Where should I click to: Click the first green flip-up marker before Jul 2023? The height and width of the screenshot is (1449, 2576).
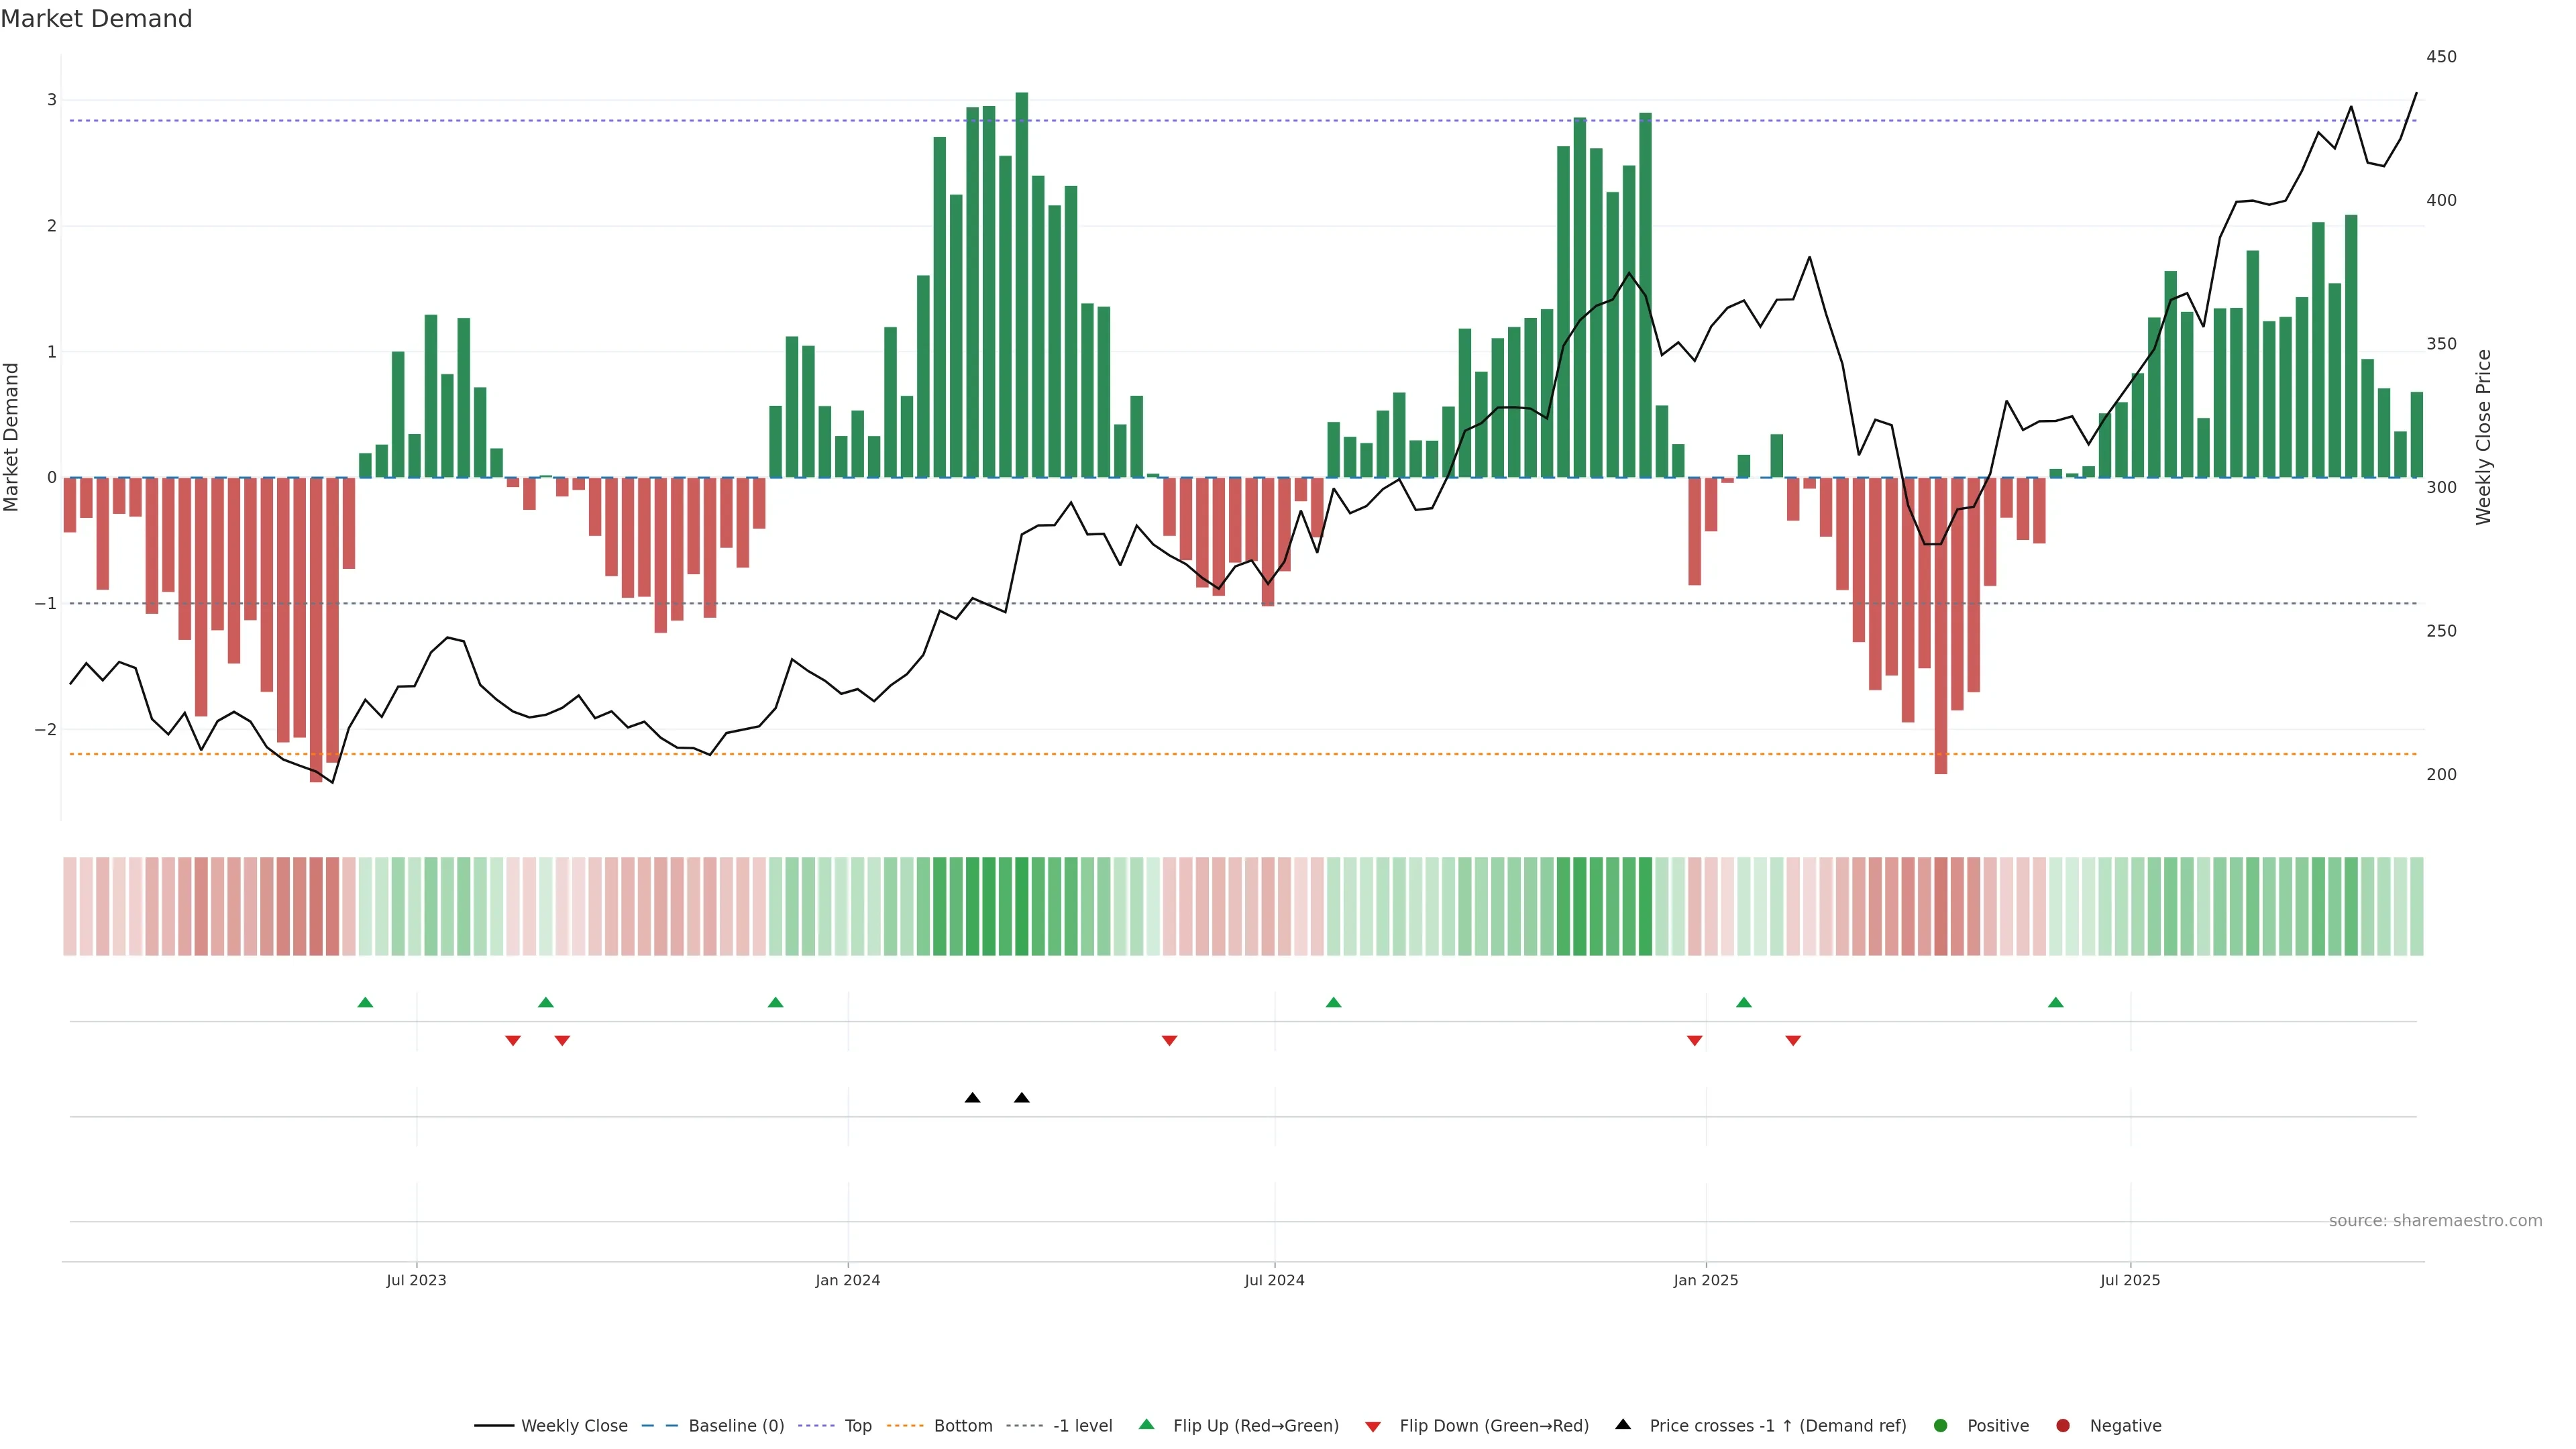(365, 1003)
